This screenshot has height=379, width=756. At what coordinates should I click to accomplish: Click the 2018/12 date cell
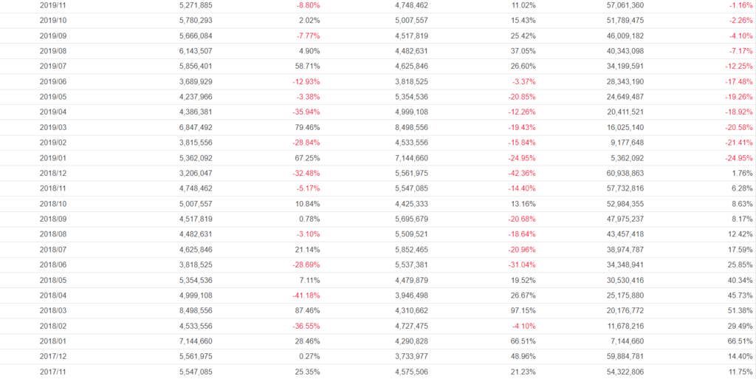51,173
